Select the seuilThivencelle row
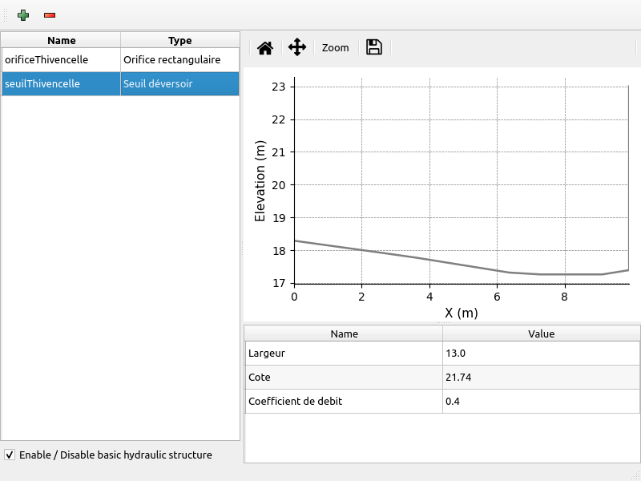 pos(61,83)
